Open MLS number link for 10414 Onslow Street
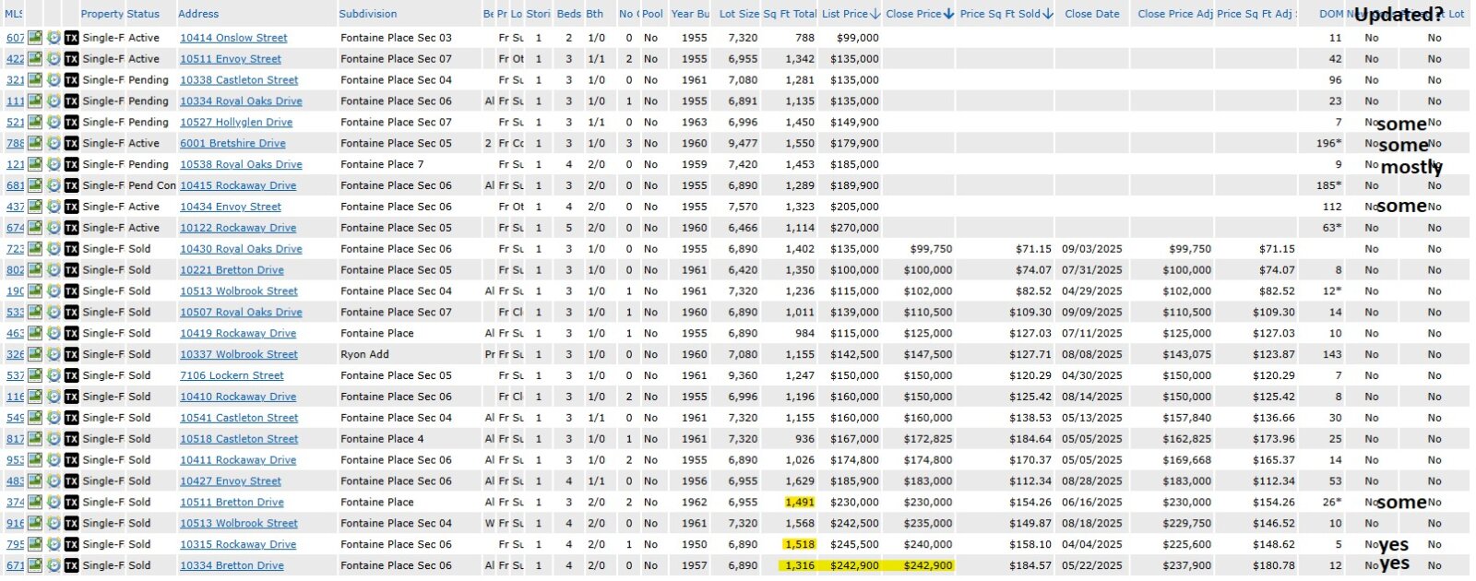Viewport: 1476px width, 581px height. [x=15, y=38]
